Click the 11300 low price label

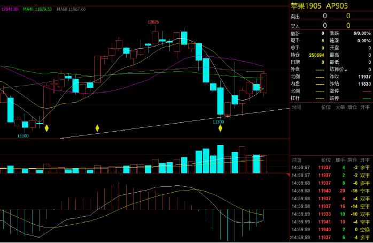(218, 122)
